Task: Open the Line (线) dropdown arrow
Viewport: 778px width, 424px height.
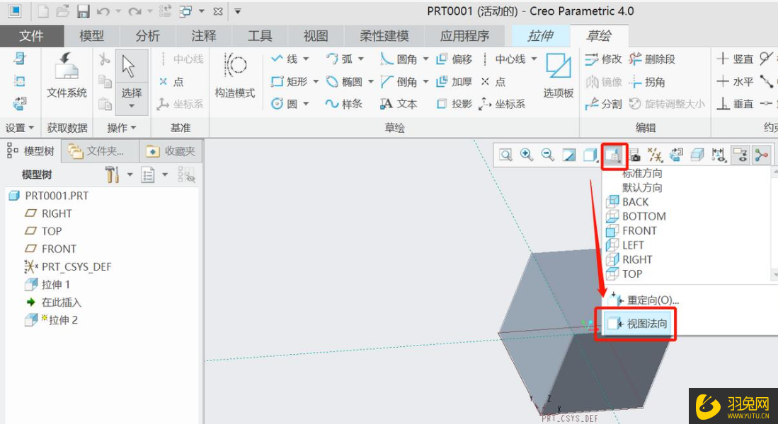Action: tap(306, 59)
